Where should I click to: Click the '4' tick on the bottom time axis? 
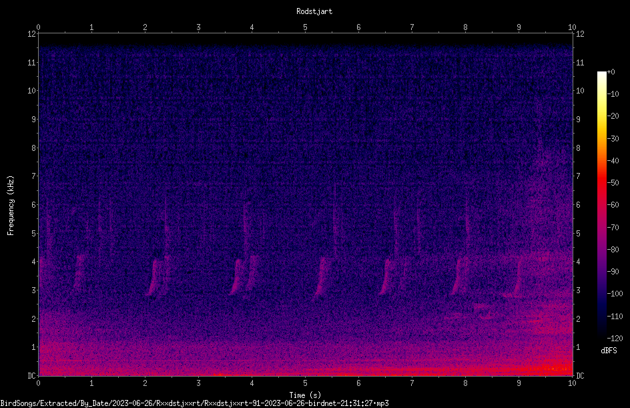point(252,383)
